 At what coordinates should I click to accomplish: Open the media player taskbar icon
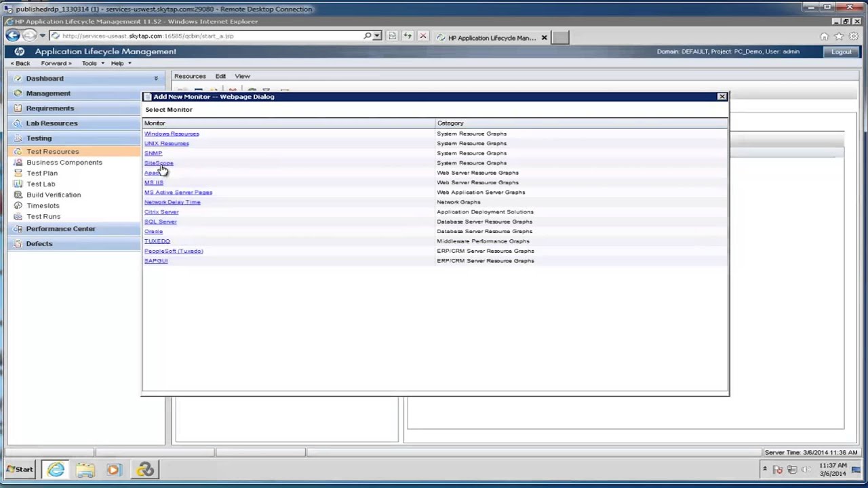point(113,469)
